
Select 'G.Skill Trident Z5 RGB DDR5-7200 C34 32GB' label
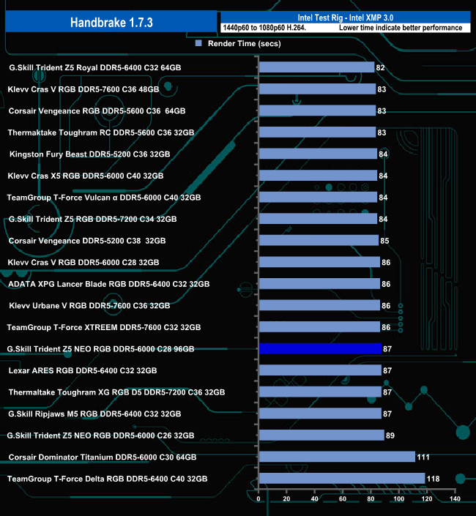point(92,219)
